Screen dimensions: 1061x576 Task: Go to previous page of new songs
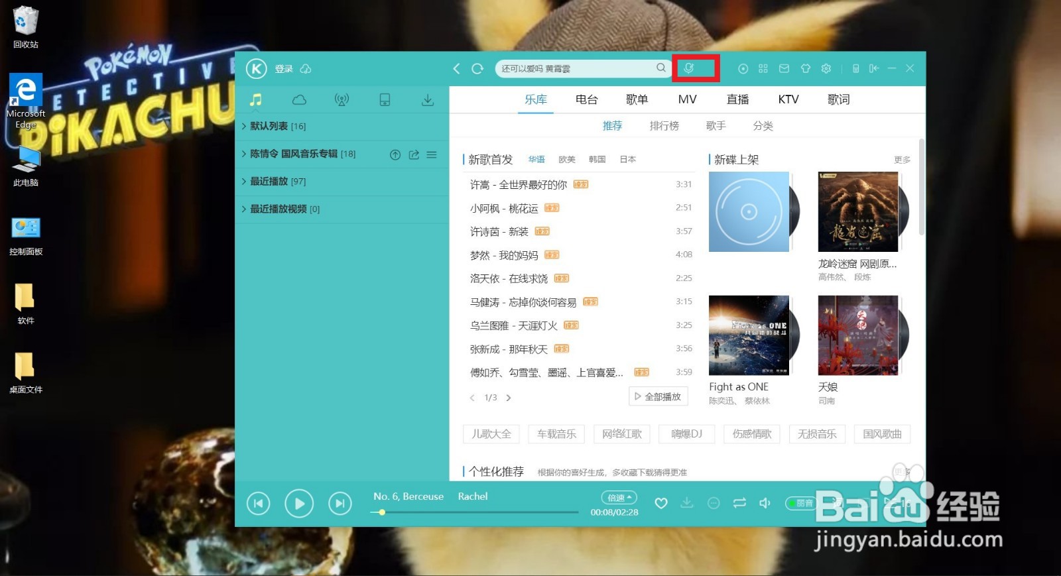tap(472, 398)
